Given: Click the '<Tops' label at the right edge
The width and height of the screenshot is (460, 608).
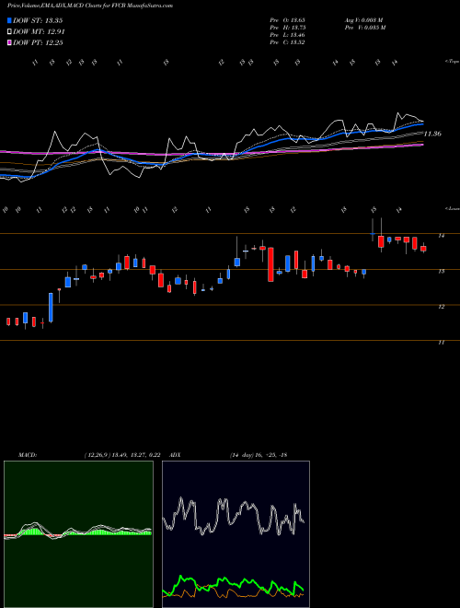Looking at the screenshot, I should coord(453,62).
